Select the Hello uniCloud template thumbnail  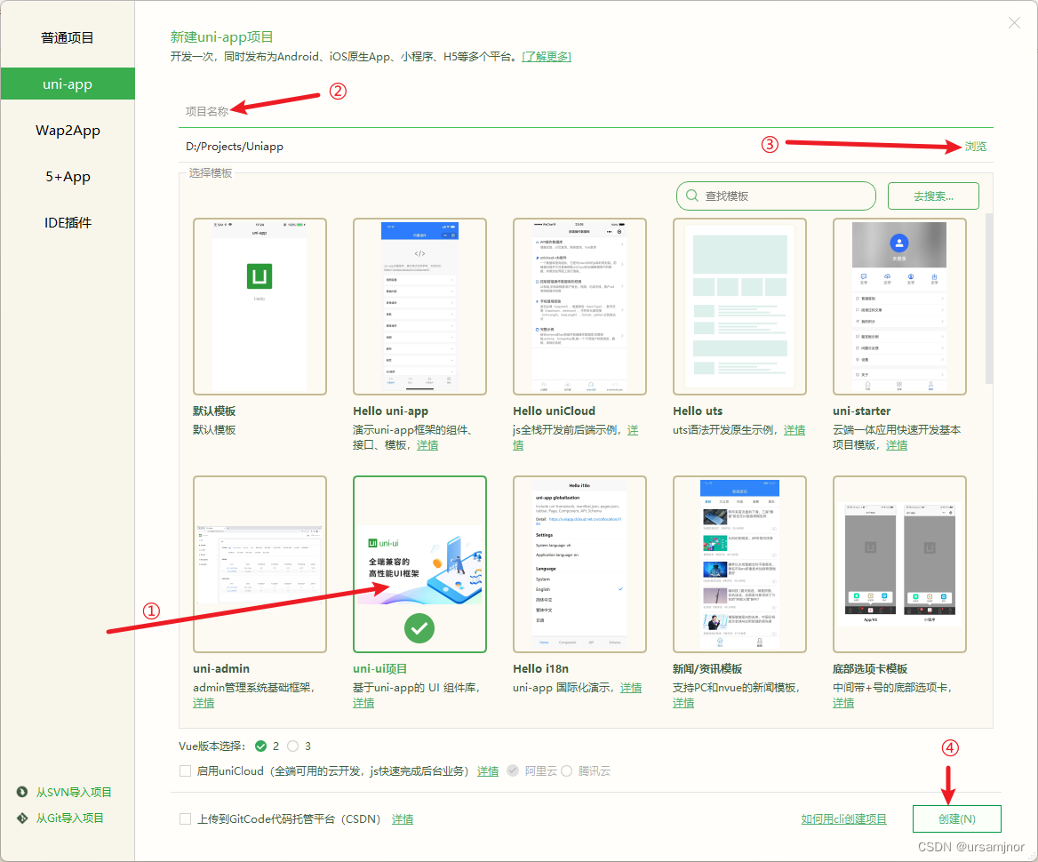point(579,307)
